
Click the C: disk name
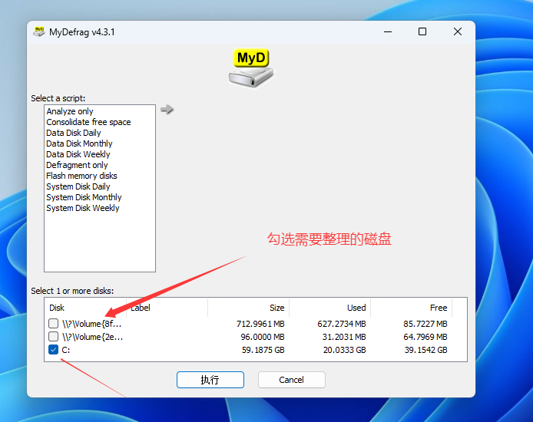[x=66, y=350]
